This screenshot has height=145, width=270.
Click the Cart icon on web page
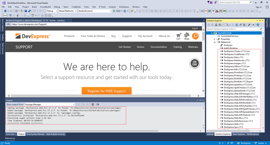point(179,36)
